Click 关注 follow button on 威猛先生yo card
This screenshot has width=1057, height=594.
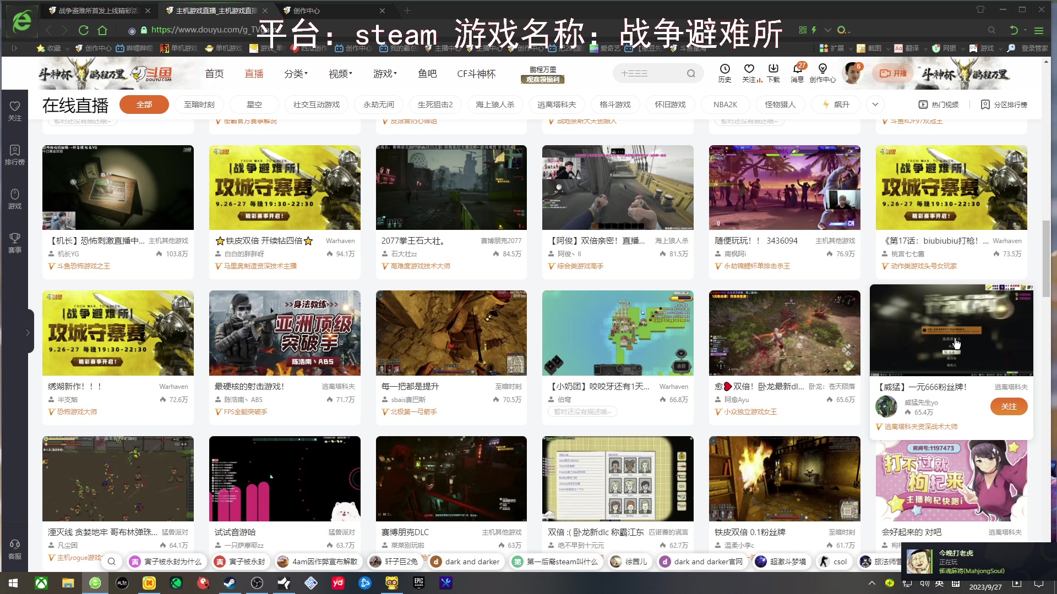[1008, 406]
